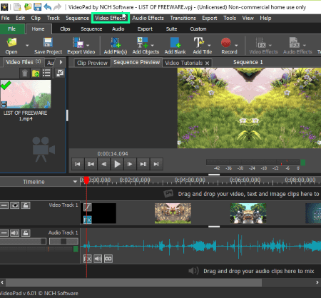Switch to the Export ribbon tab
Screen dimensions: 321x298
pos(145,29)
